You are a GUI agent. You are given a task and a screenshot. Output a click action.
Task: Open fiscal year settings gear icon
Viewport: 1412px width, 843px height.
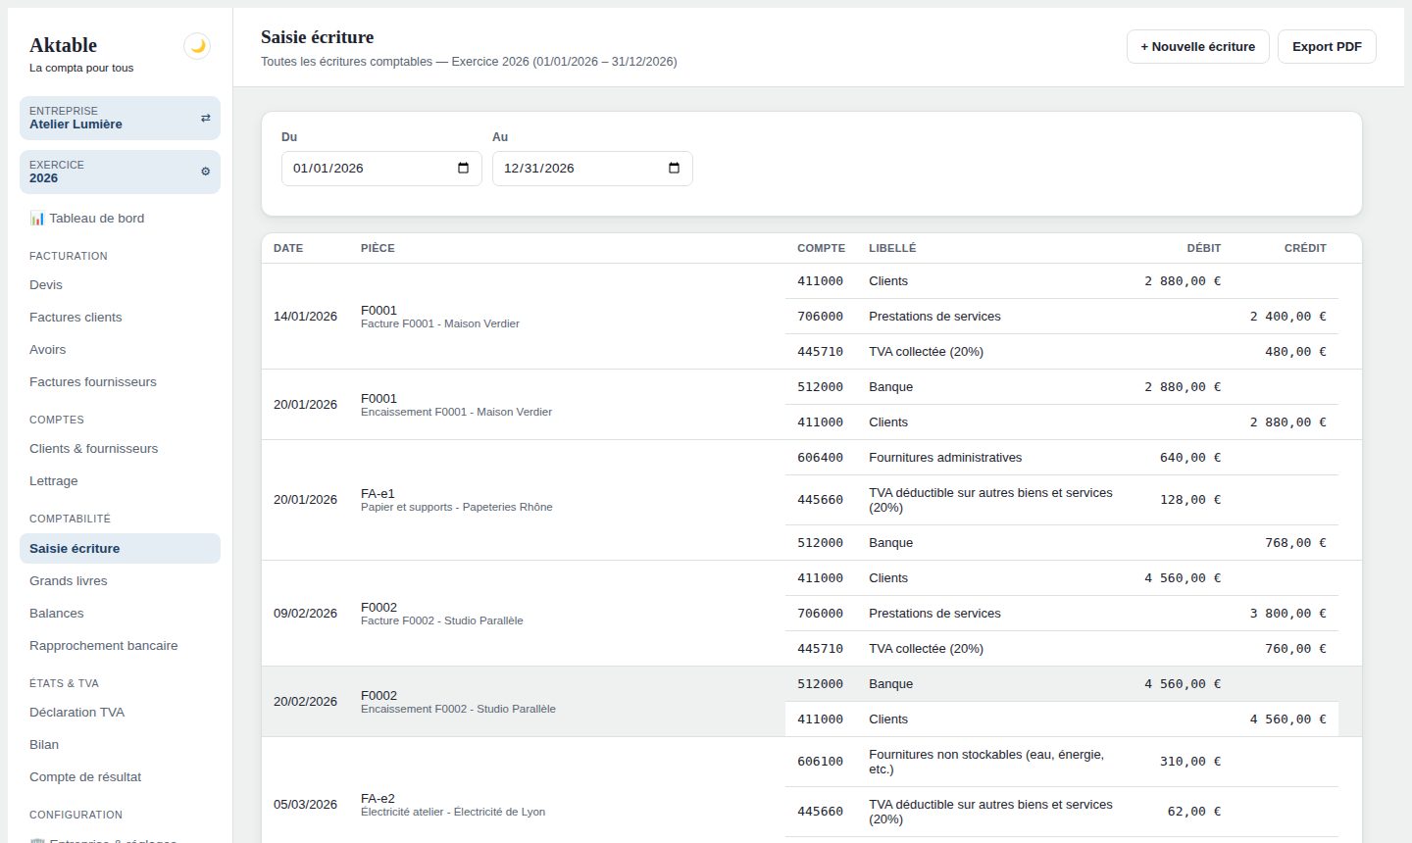pyautogui.click(x=205, y=172)
